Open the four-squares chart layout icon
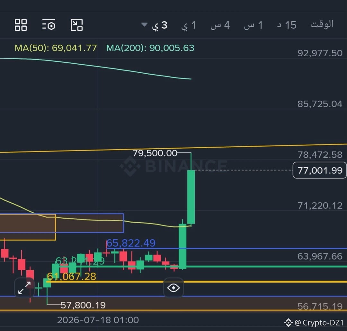347x331 pixels. [x=21, y=25]
